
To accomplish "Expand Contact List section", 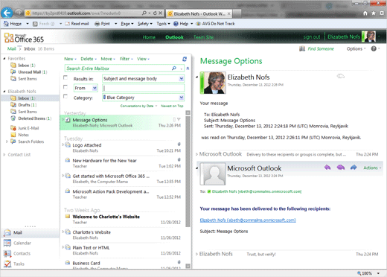I will coord(4,155).
